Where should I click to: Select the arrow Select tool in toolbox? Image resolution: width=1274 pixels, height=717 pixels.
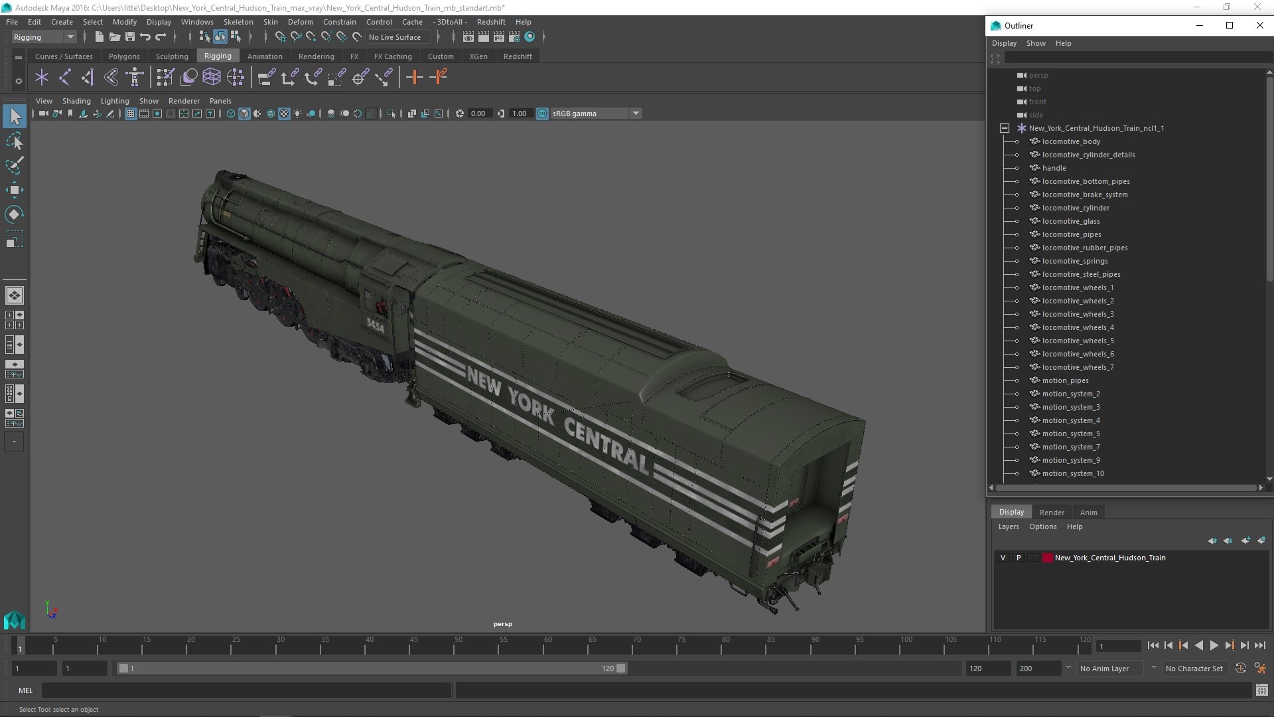tap(15, 116)
